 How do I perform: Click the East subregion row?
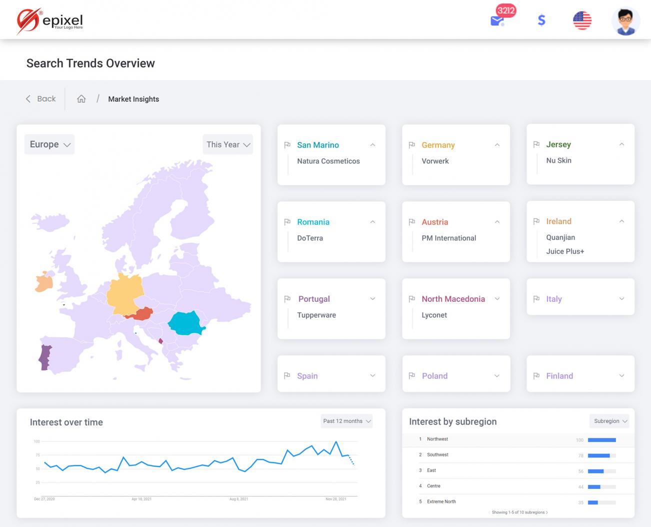tap(518, 470)
